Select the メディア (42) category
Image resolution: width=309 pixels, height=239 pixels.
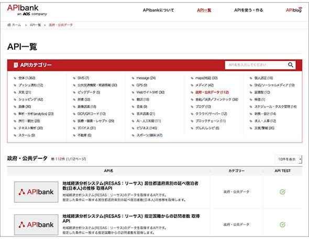tap(204, 85)
